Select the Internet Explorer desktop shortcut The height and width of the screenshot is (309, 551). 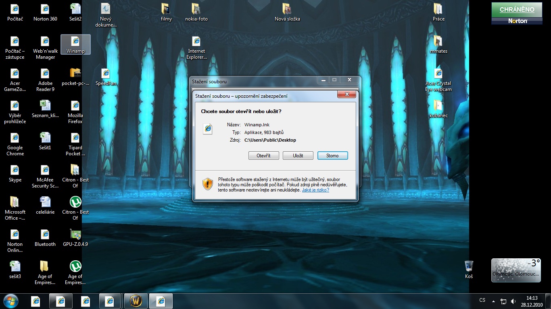point(196,47)
